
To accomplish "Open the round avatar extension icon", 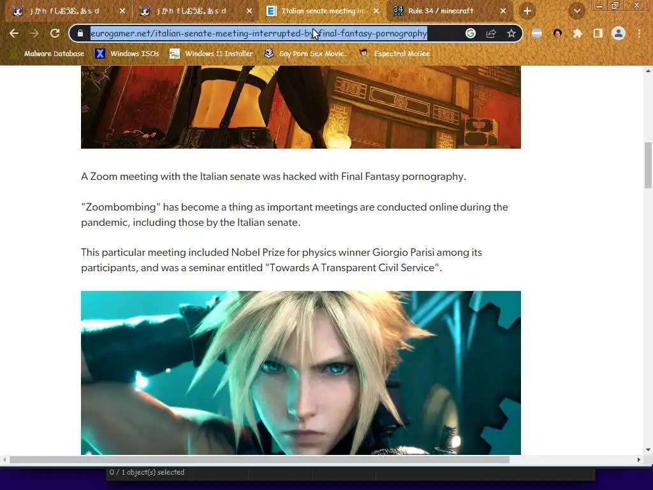I will 557,33.
